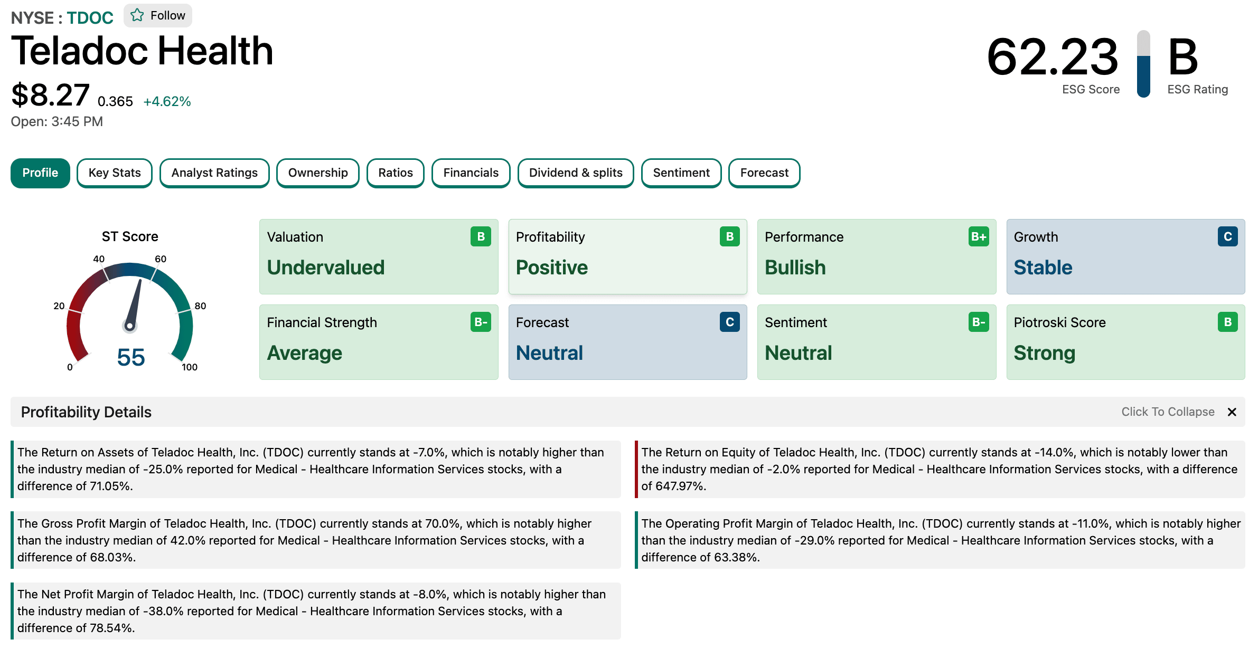Click the ST Score gauge

tap(130, 316)
